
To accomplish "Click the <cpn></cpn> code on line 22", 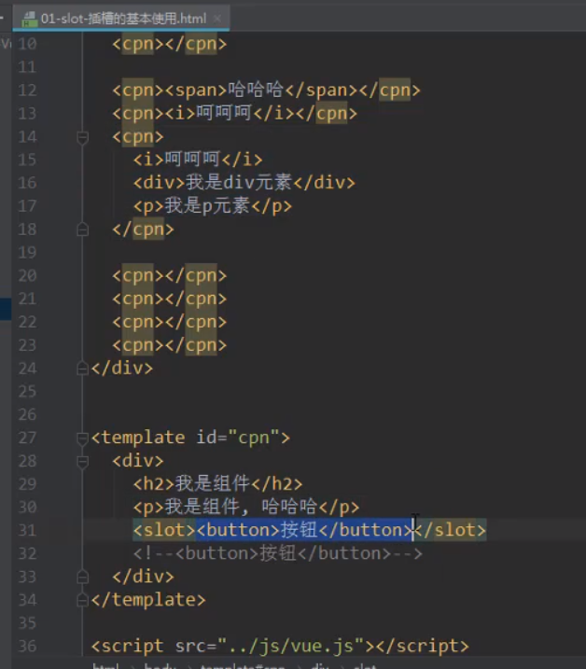I will point(170,322).
